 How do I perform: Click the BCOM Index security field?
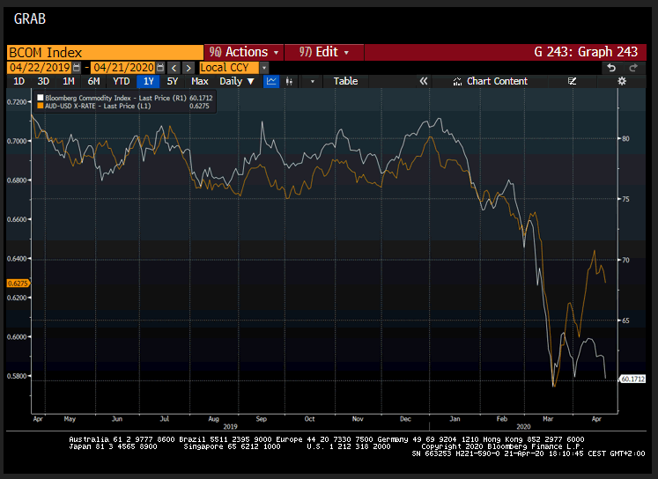click(x=105, y=53)
